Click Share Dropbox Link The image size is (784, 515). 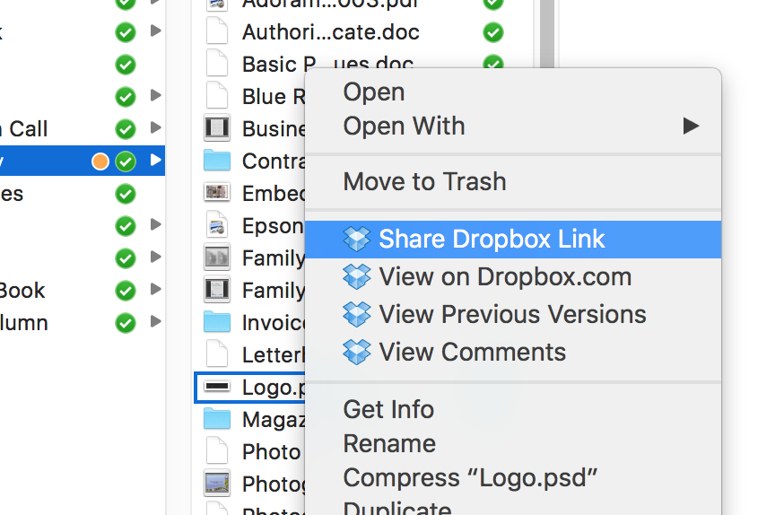point(513,239)
